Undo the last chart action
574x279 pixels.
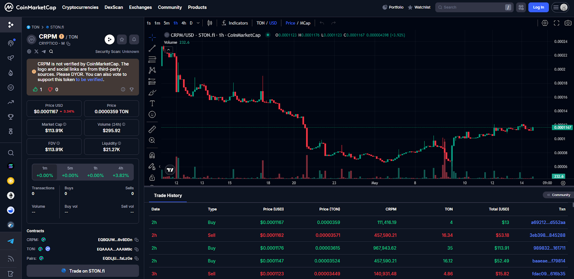coord(322,23)
